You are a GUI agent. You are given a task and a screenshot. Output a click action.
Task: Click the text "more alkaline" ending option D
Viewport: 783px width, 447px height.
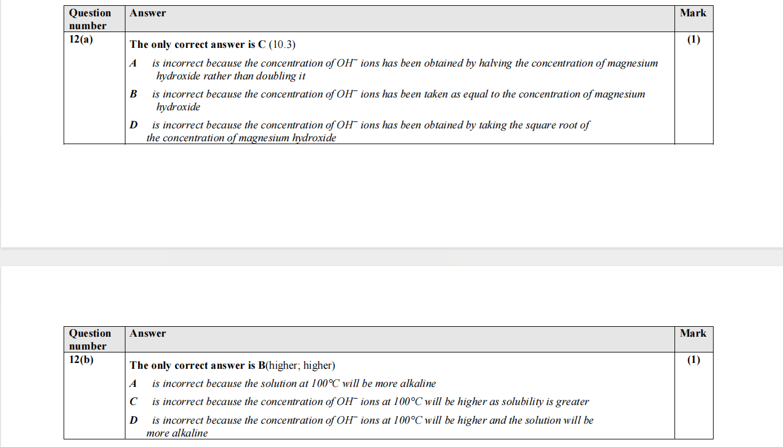pyautogui.click(x=177, y=434)
